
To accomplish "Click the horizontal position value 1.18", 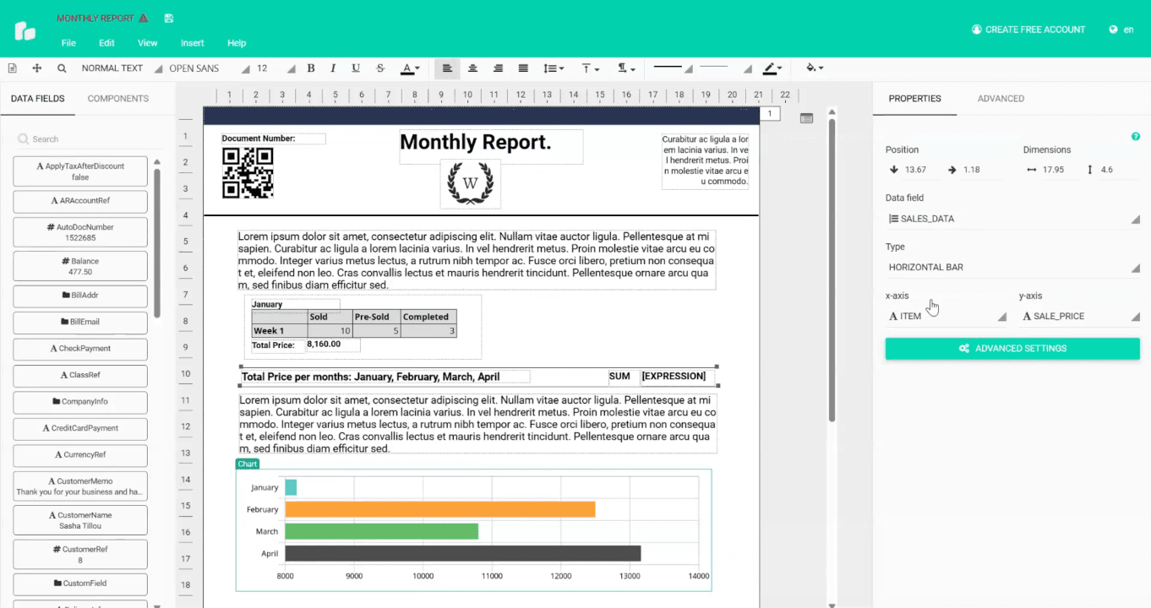I will (972, 170).
